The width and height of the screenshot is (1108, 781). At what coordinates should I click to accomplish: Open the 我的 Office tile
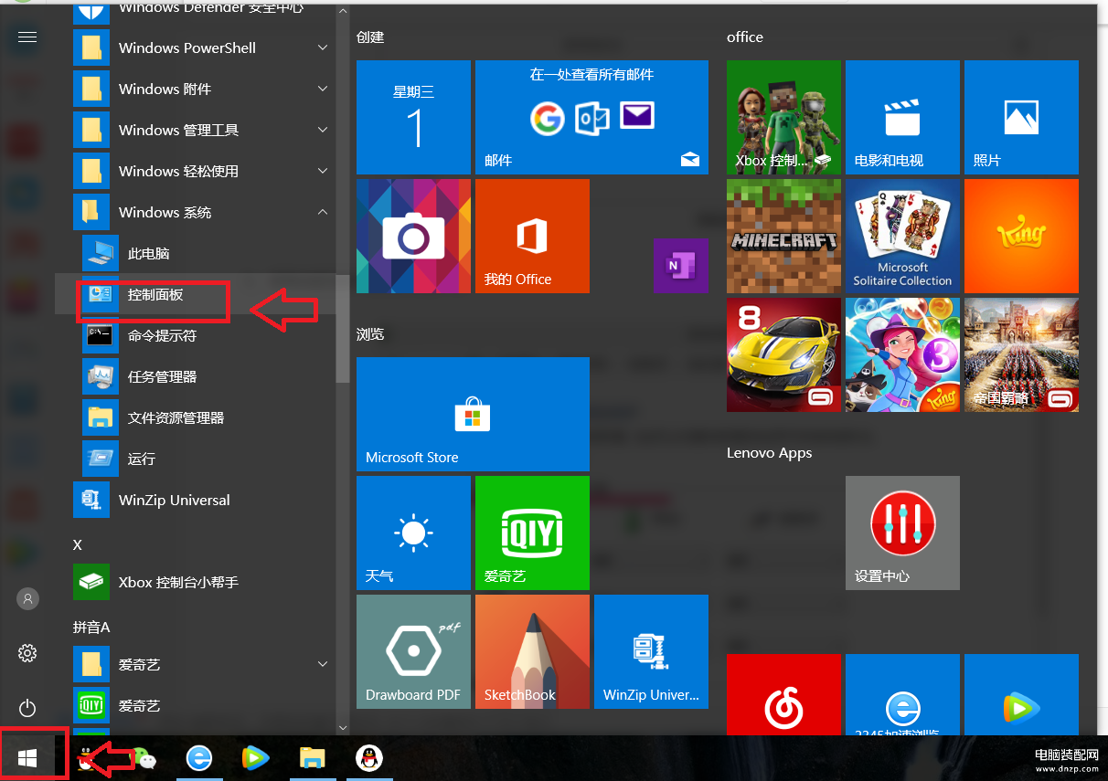tap(532, 236)
